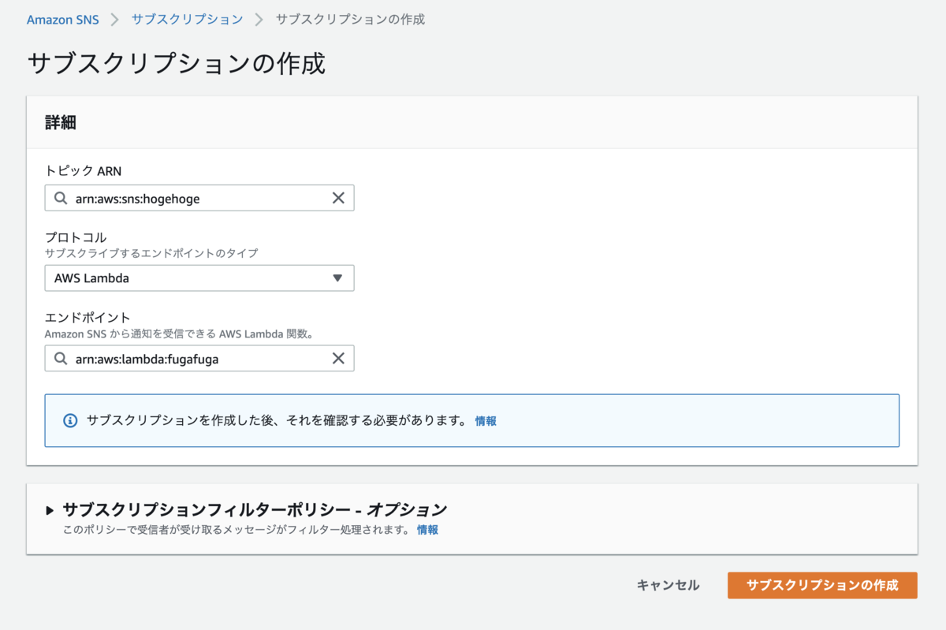Click the search icon in Topic ARN field
Viewport: 946px width, 630px height.
click(x=61, y=198)
